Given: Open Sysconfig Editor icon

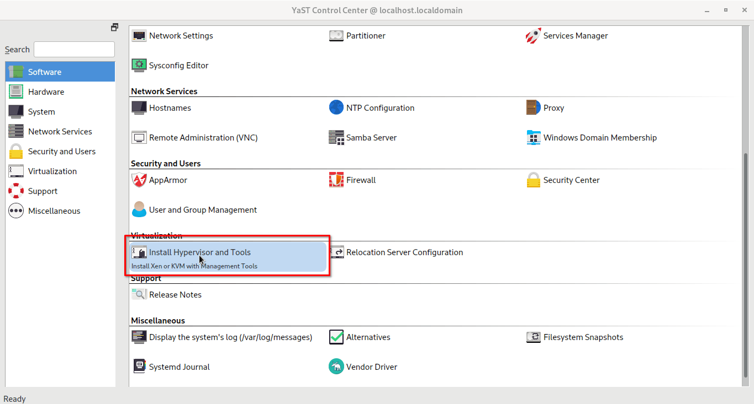Looking at the screenshot, I should 139,66.
